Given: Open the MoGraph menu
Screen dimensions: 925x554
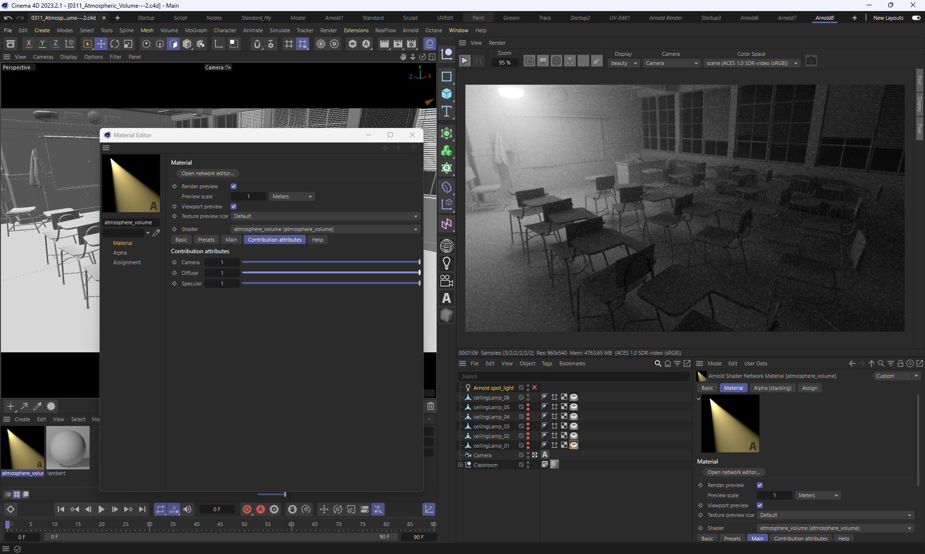Looking at the screenshot, I should pyautogui.click(x=196, y=30).
